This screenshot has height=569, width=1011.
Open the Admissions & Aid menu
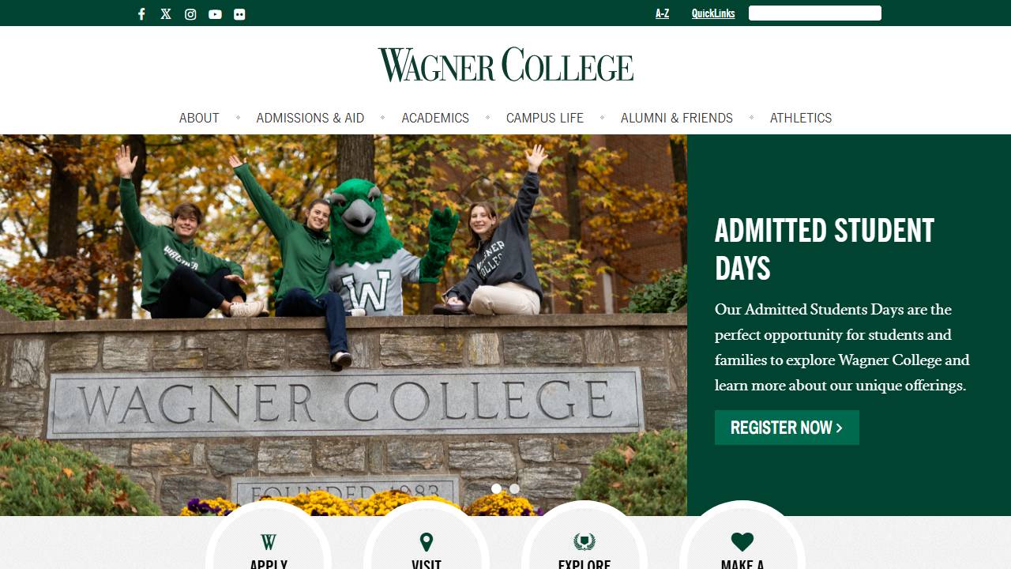tap(310, 118)
